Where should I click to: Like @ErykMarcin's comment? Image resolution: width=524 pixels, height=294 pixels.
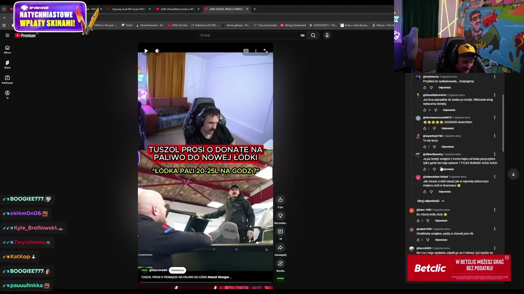tap(425, 87)
